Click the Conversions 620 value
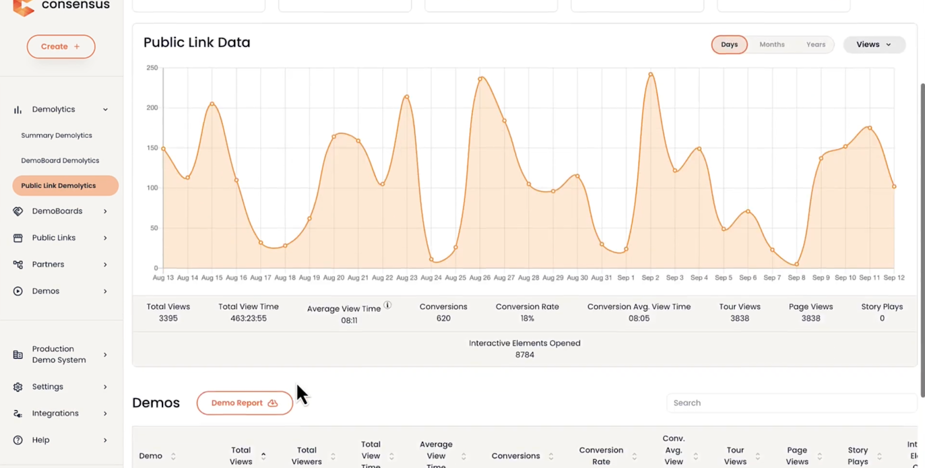This screenshot has width=925, height=468. point(443,318)
